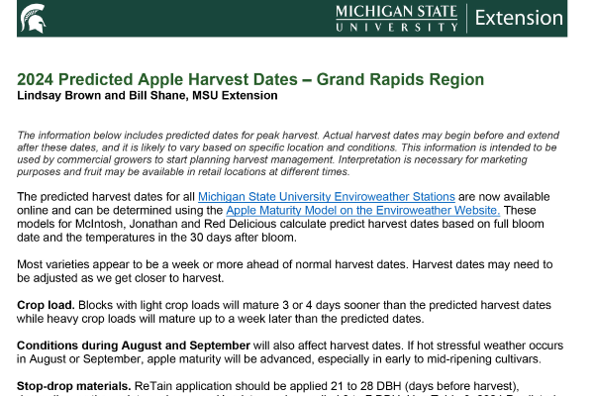Click the Michigan State University wordmark
Screen dimensions: 594x396
pos(397,18)
